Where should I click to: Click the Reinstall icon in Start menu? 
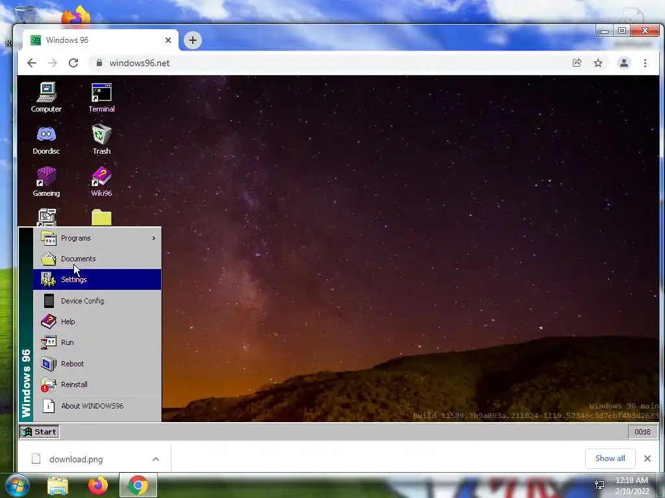pos(49,385)
